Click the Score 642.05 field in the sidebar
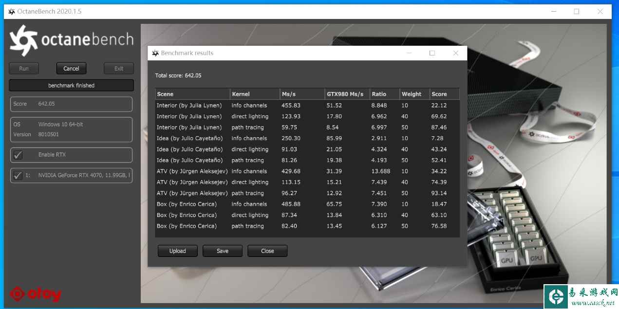Viewport: 619px width, 309px height. coord(71,104)
